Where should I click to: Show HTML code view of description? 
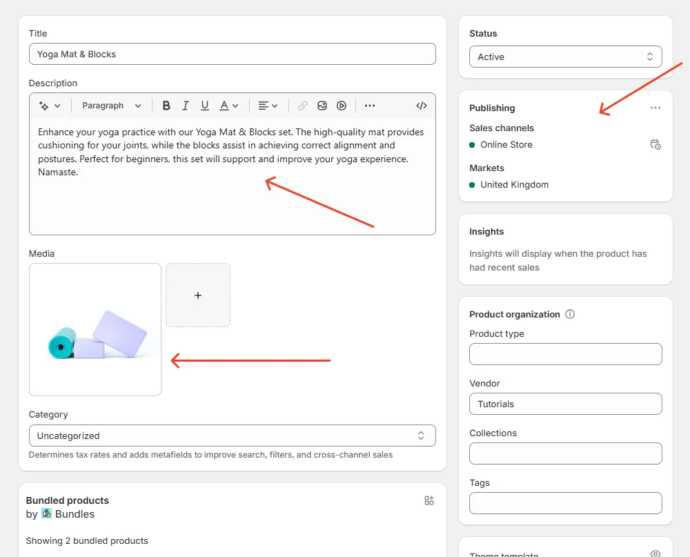tap(422, 106)
